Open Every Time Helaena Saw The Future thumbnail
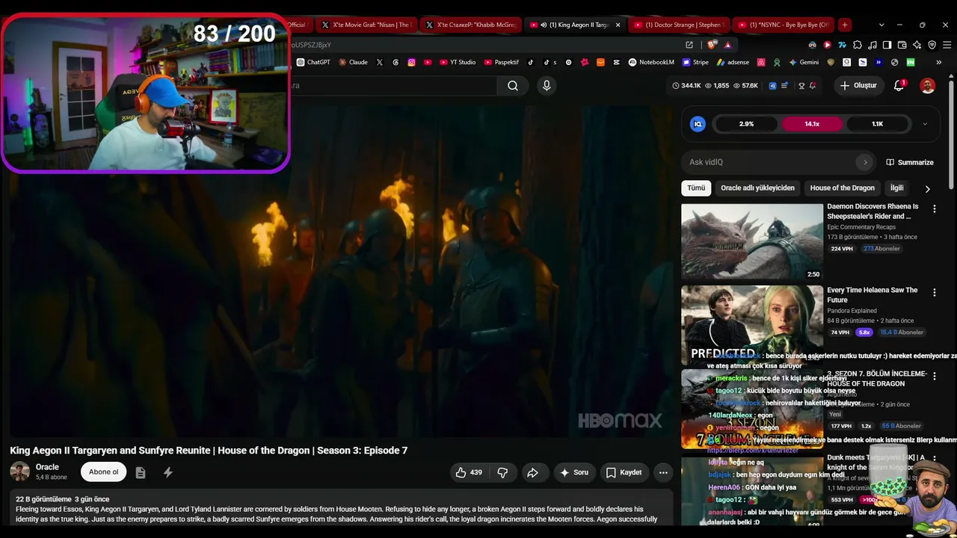Image resolution: width=957 pixels, height=538 pixels. point(752,324)
